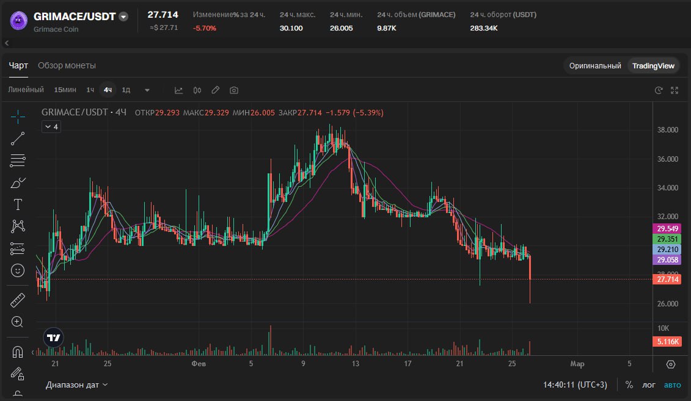Open the candlestick chart type selector
This screenshot has width=691, height=401.
[197, 90]
